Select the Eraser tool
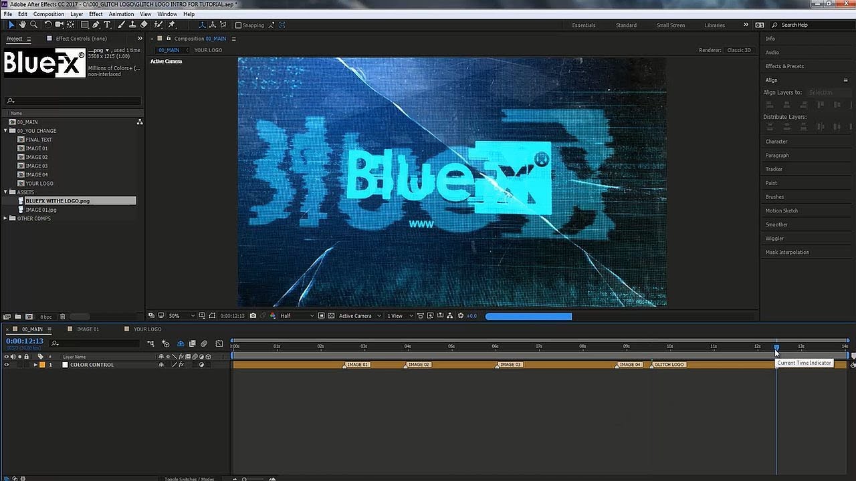856x481 pixels. [x=143, y=25]
